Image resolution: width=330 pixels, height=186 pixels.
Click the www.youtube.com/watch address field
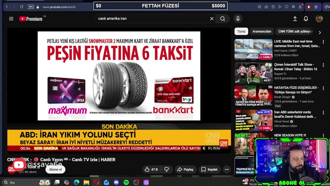[59, 7]
